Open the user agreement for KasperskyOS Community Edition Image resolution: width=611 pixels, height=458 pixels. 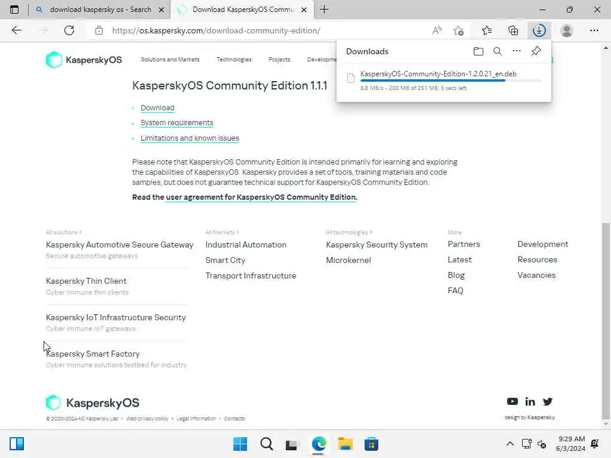pyautogui.click(x=261, y=197)
